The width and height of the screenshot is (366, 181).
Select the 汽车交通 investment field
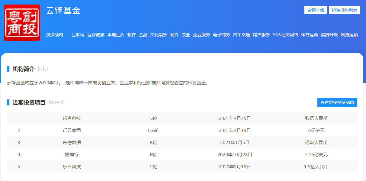click(x=242, y=35)
